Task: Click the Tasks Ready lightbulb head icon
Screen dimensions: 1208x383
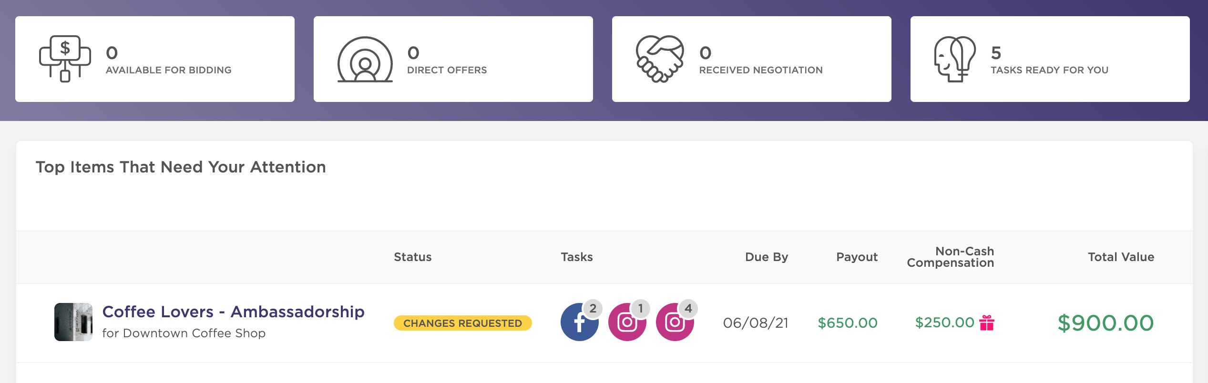Action: 955,59
